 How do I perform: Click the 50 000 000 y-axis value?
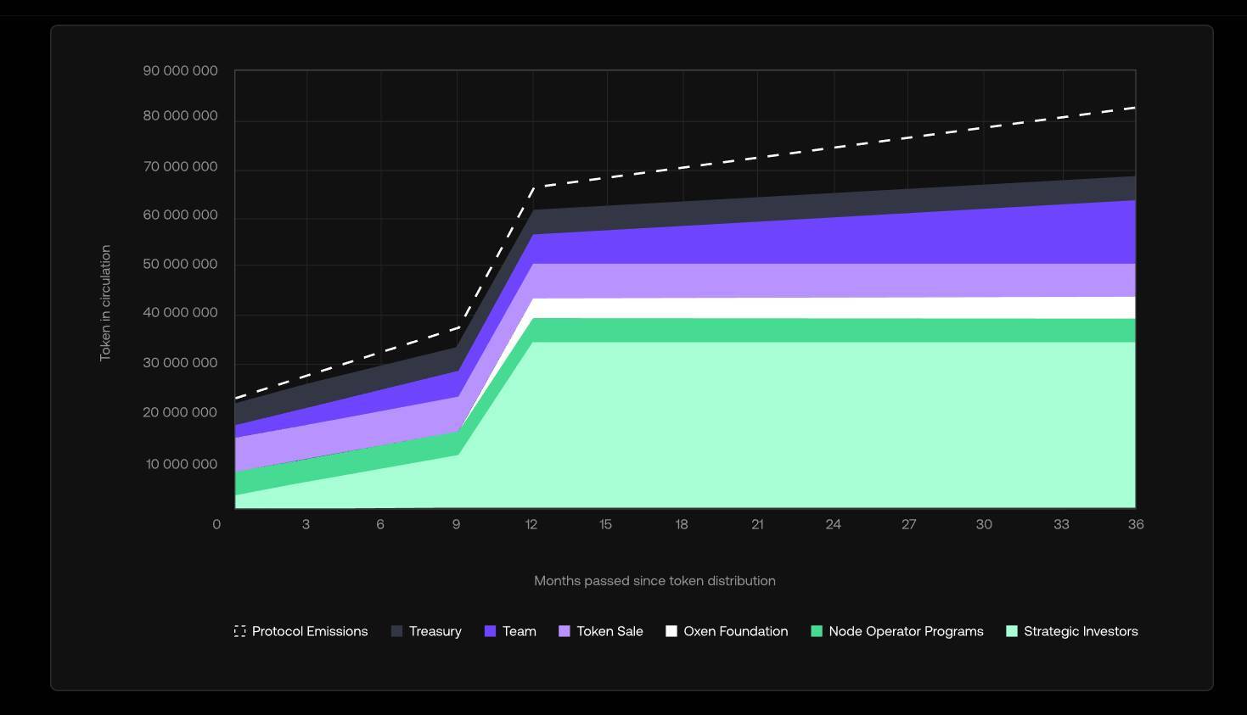pyautogui.click(x=181, y=264)
